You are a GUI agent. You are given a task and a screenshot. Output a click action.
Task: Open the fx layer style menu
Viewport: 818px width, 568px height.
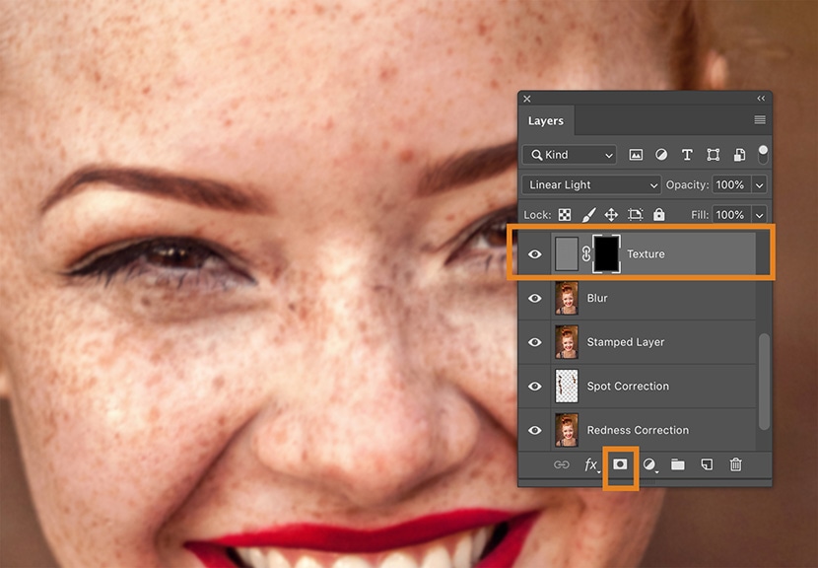591,464
